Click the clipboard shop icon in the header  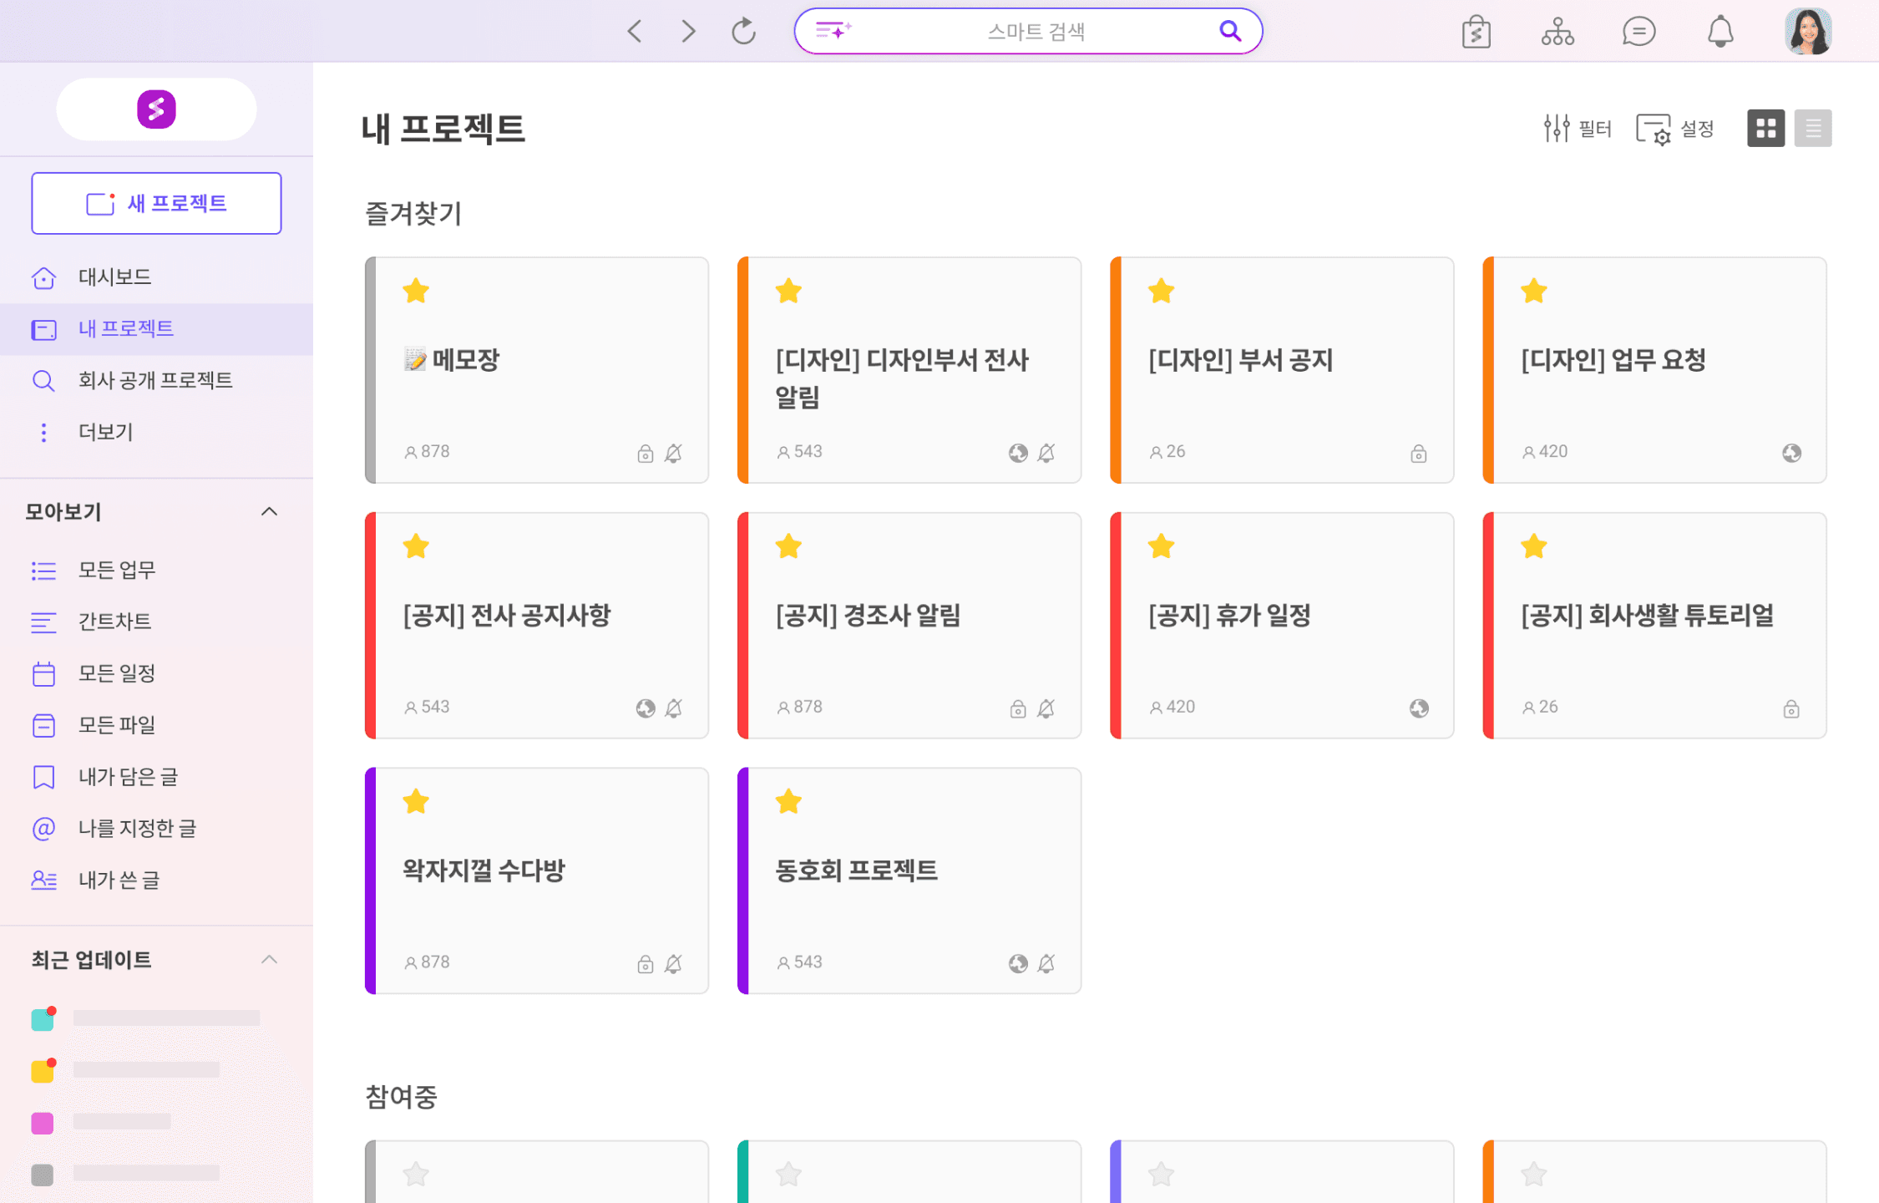point(1476,32)
